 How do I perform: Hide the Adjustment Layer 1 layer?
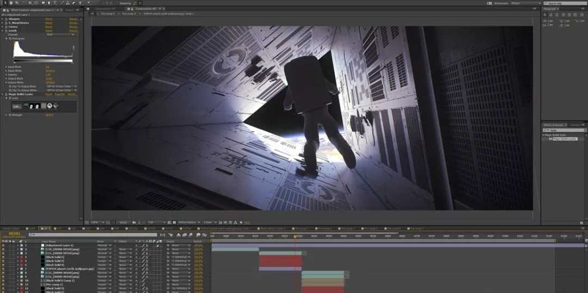(x=3, y=246)
